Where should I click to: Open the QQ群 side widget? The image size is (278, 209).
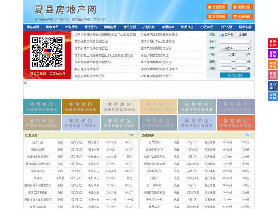tap(273, 86)
